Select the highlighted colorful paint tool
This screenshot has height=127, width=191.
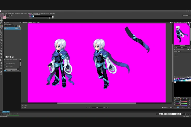coord(1,26)
